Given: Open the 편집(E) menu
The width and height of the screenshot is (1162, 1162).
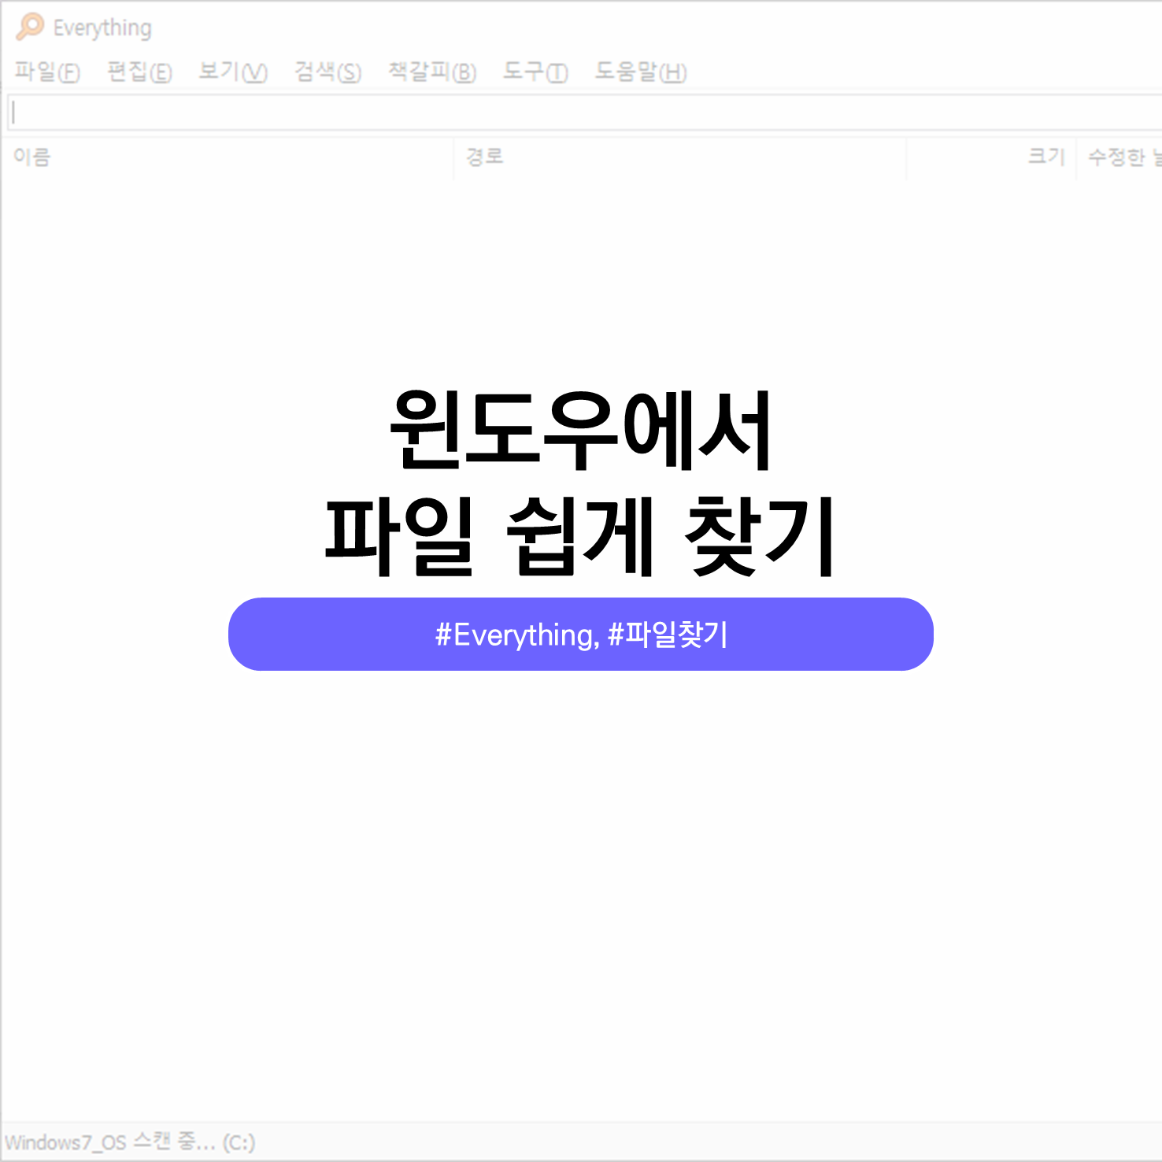Looking at the screenshot, I should tap(139, 72).
